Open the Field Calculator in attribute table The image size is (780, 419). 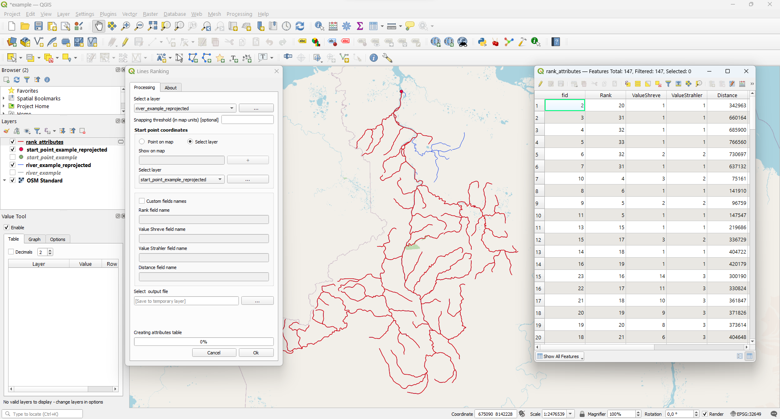click(x=742, y=84)
